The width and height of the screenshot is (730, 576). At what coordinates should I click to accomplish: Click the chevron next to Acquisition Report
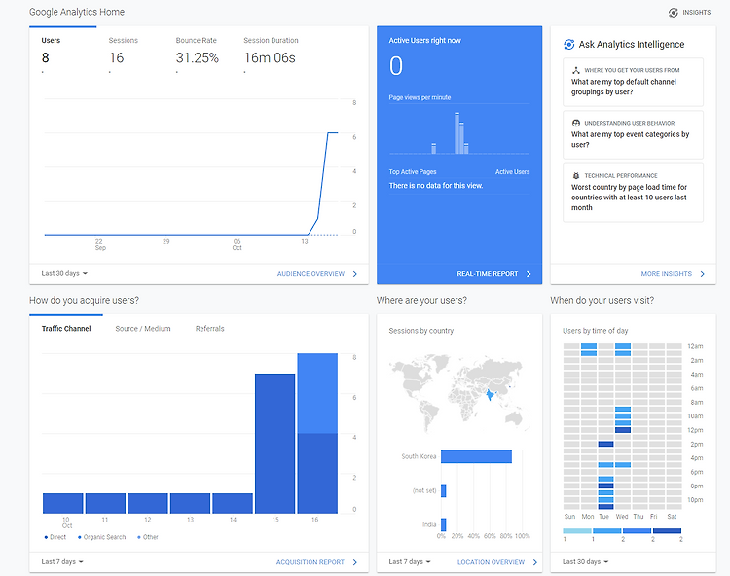click(354, 562)
